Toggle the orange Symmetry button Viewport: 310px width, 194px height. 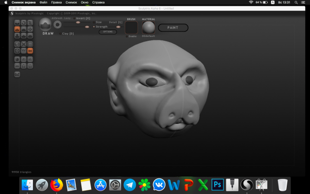(x=30, y=51)
